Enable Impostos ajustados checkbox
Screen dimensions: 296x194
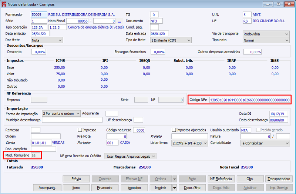point(174,130)
